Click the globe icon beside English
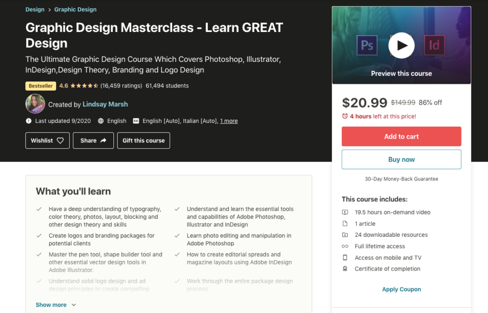Viewport: 488px width, 313px height. [x=101, y=121]
